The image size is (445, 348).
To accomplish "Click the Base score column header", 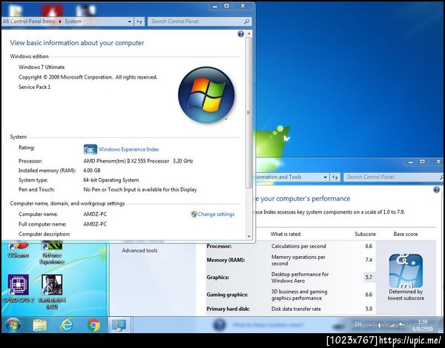I will 406,234.
